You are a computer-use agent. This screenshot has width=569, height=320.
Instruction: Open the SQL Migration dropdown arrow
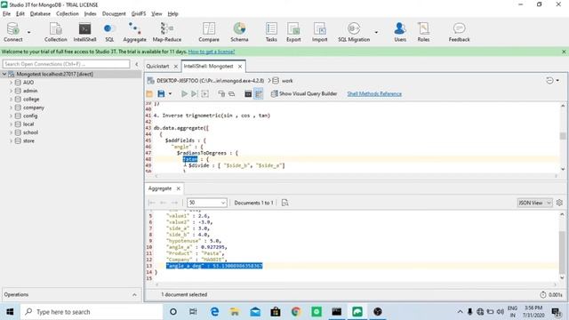(x=376, y=32)
